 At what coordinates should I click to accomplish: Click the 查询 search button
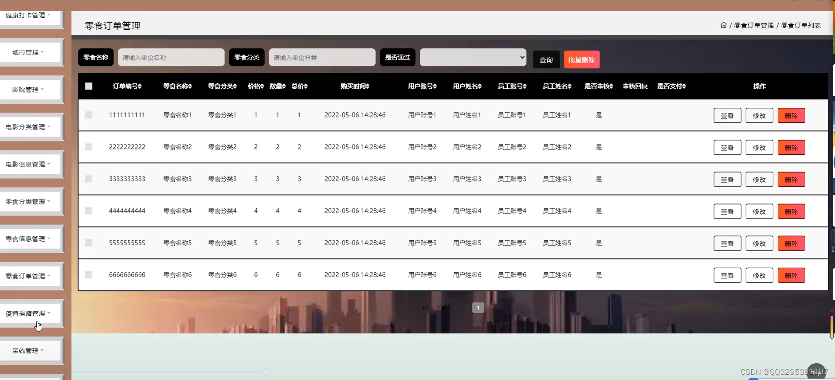pos(546,59)
